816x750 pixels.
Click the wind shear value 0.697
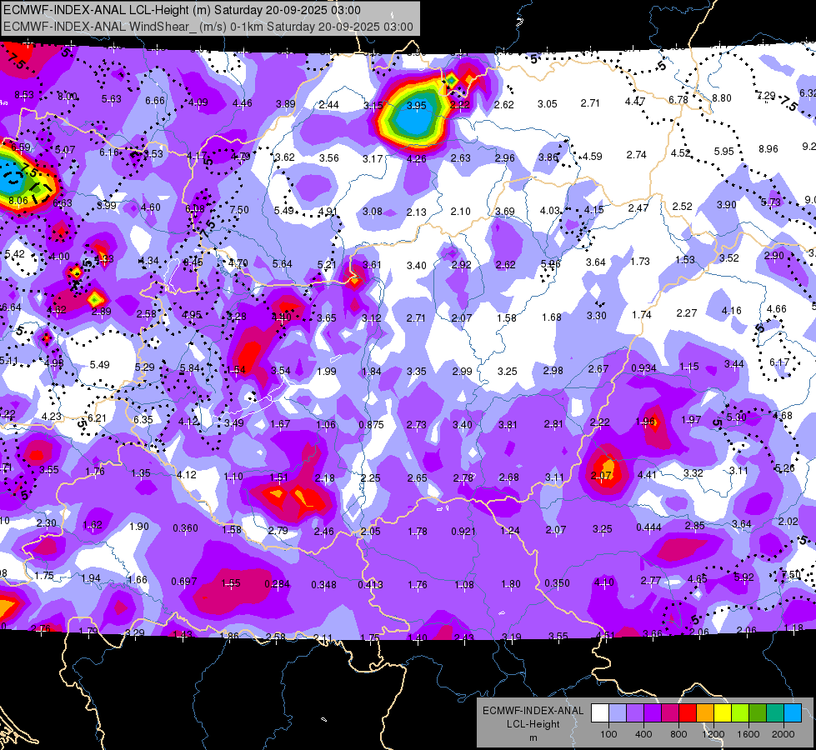click(x=184, y=582)
